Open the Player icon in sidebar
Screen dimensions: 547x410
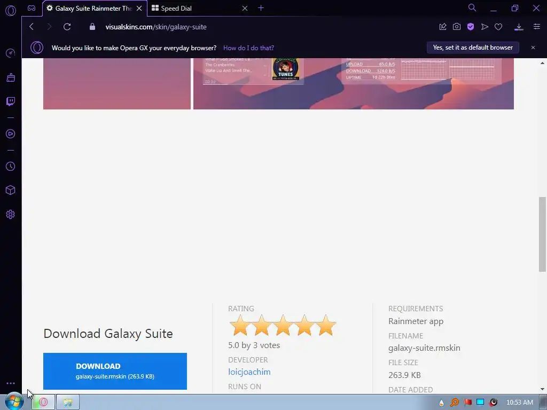(11, 134)
